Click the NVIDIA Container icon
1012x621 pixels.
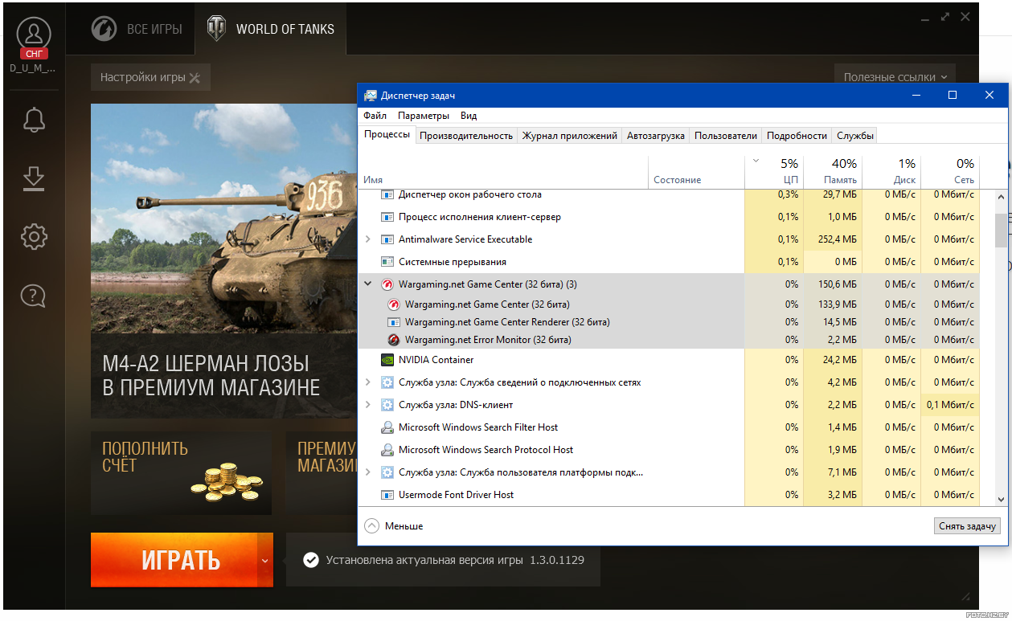[x=387, y=360]
